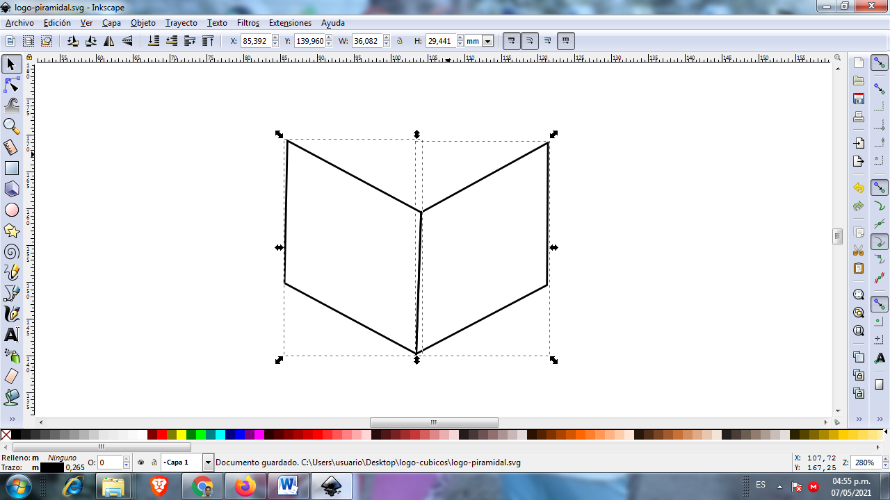Click the H height input field
Viewport: 890px width, 500px height.
(441, 41)
